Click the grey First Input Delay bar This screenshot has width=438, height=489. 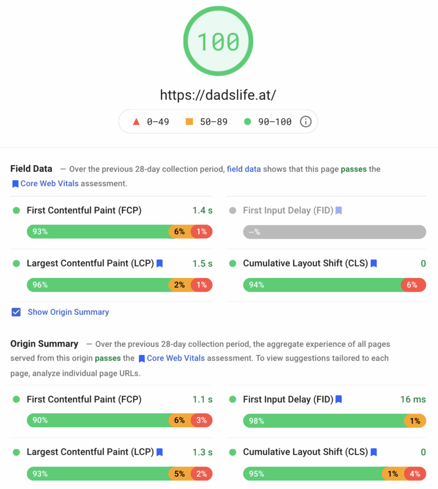[x=334, y=232]
